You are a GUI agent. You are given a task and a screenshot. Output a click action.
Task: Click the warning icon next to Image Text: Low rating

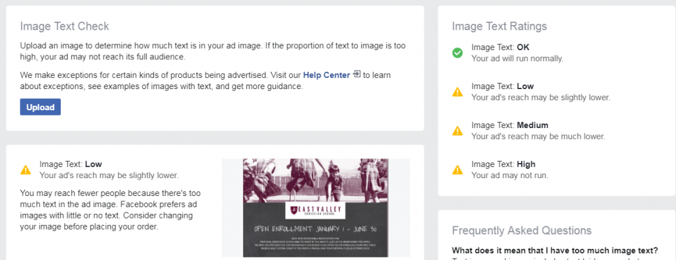point(457,92)
